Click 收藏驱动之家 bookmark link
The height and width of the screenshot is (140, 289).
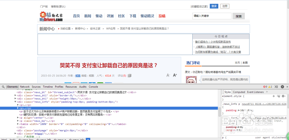coord(199,6)
